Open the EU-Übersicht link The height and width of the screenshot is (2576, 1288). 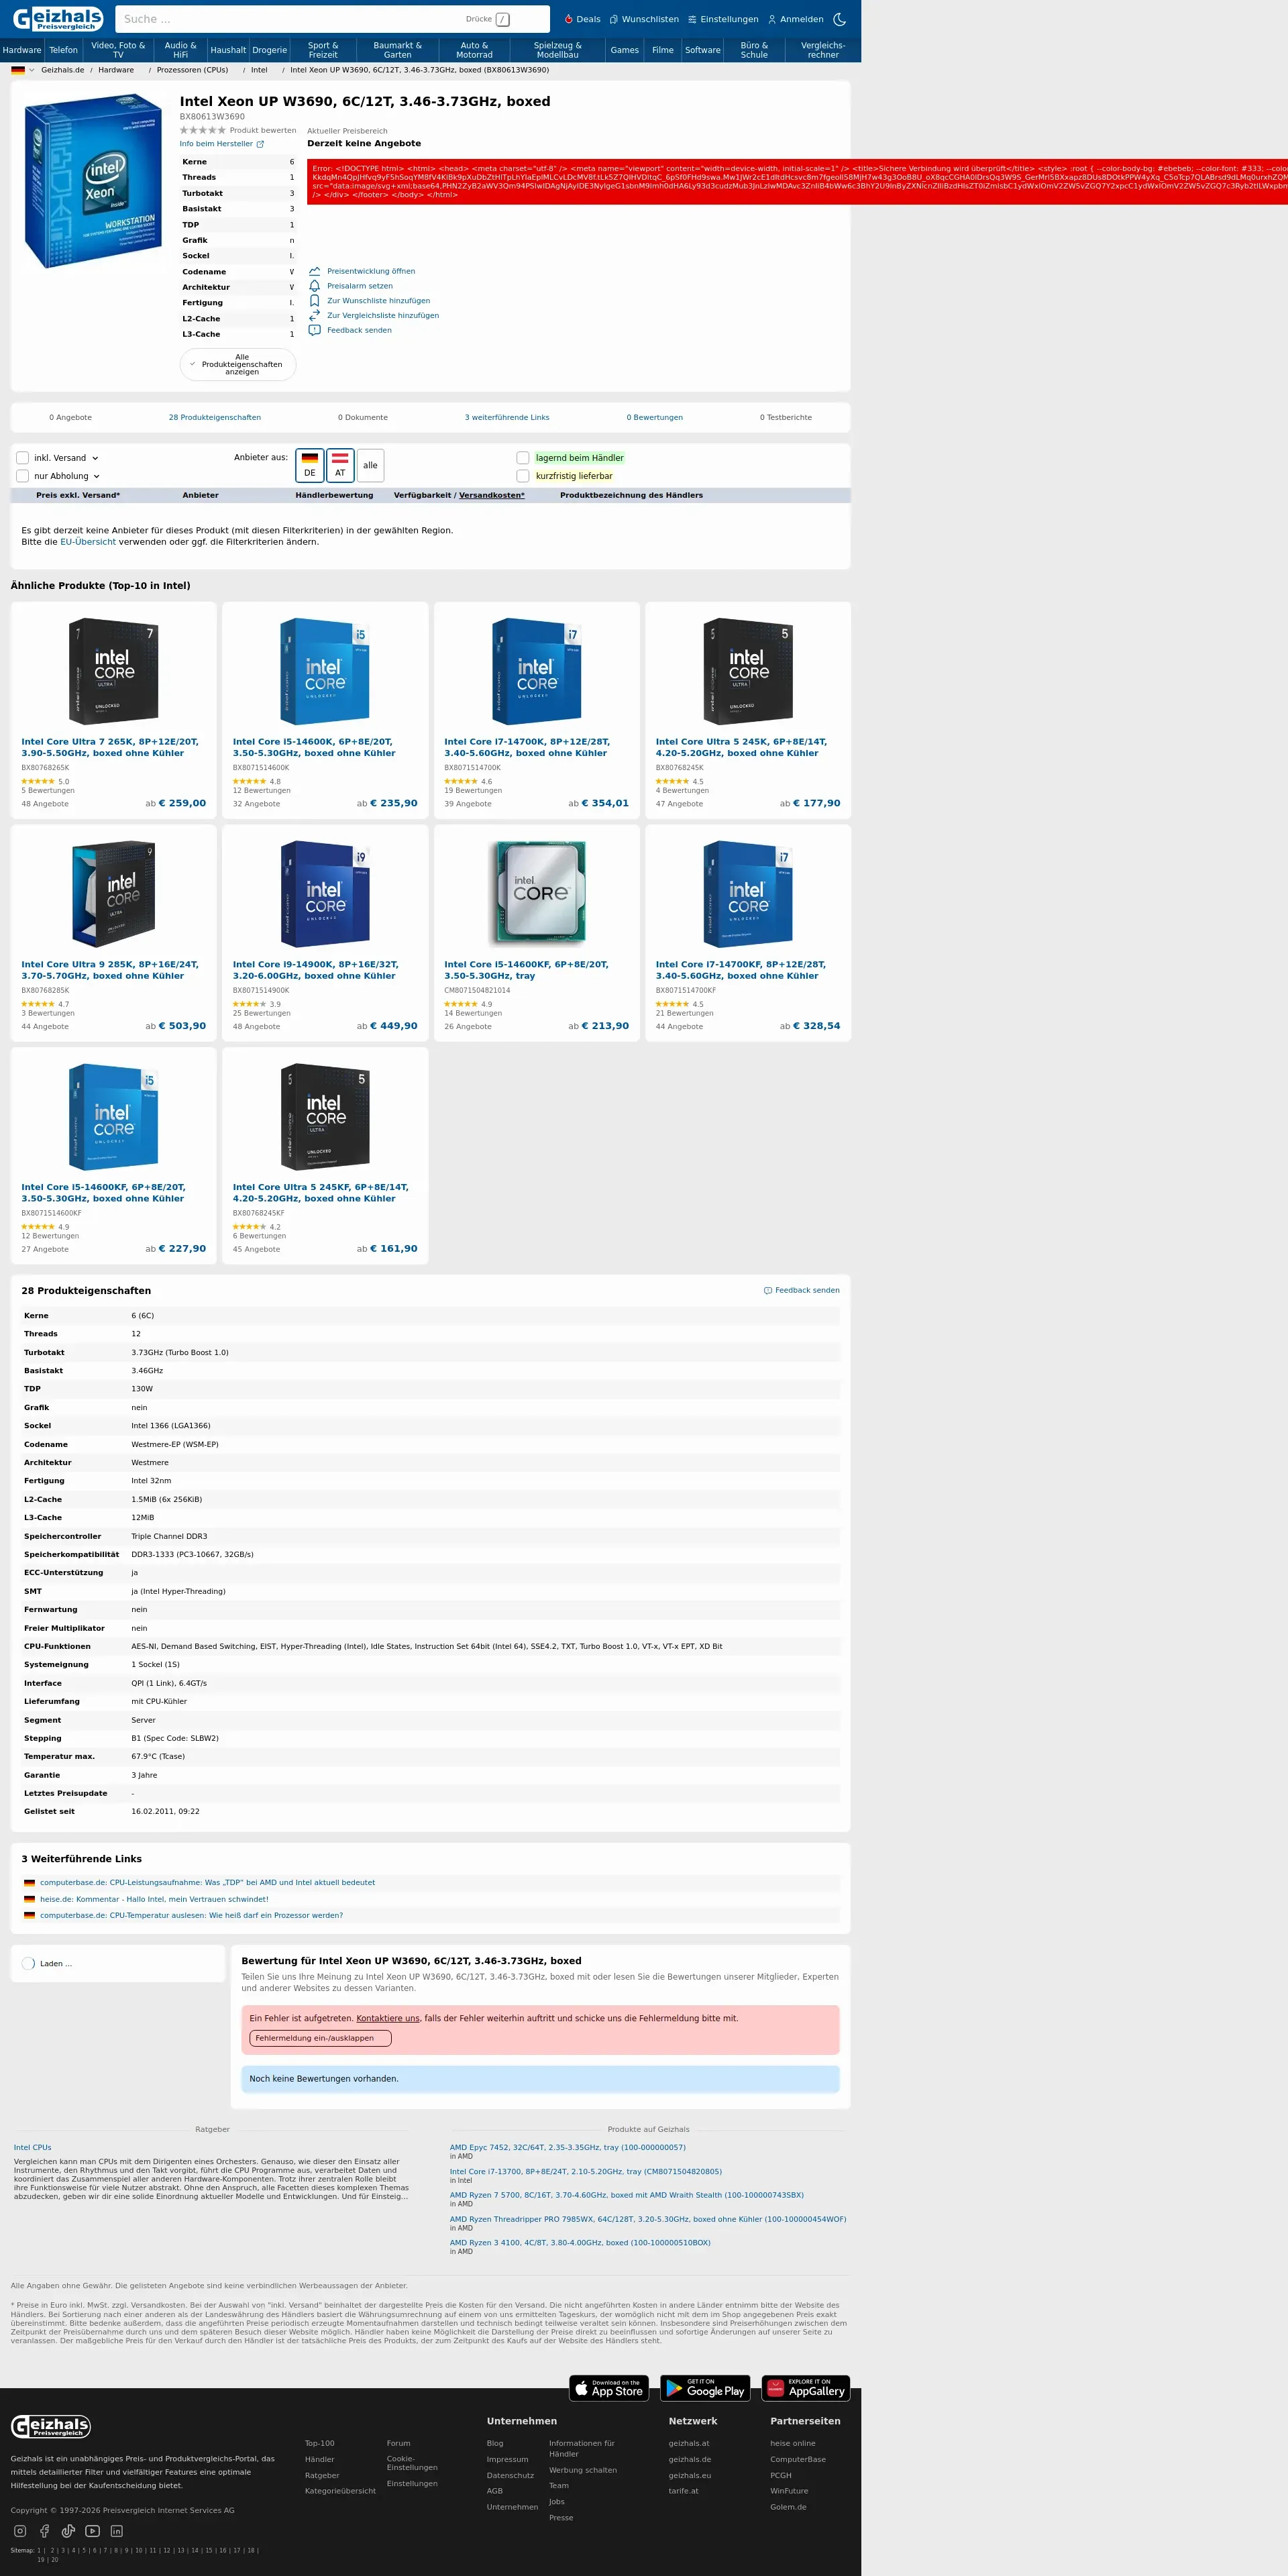[87, 542]
